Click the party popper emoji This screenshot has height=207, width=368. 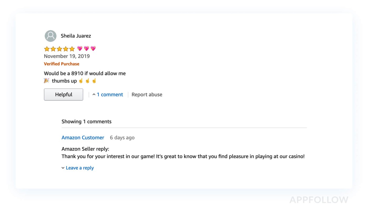(47, 81)
